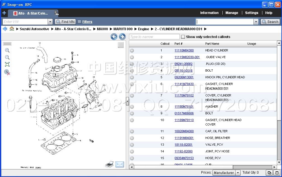Check Show only selected callouts

[x=183, y=37]
